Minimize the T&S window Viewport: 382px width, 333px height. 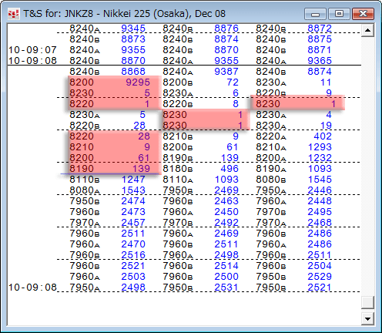coord(315,14)
